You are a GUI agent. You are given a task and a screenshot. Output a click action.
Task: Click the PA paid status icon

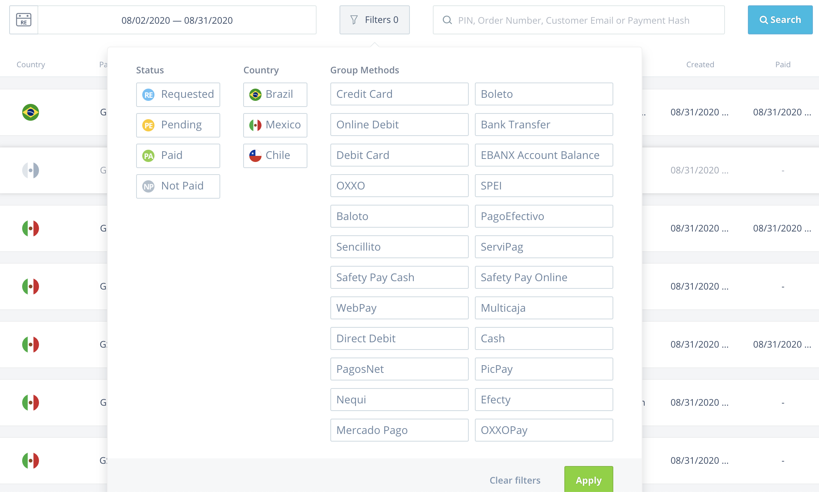coord(149,155)
